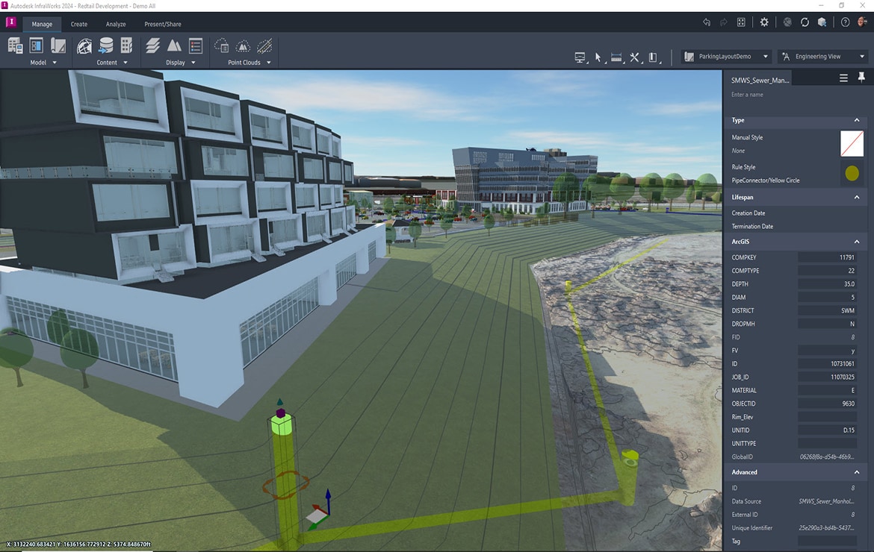Click the Rule Style yellow circle swatch
Screen dimensions: 874x552
(852, 174)
